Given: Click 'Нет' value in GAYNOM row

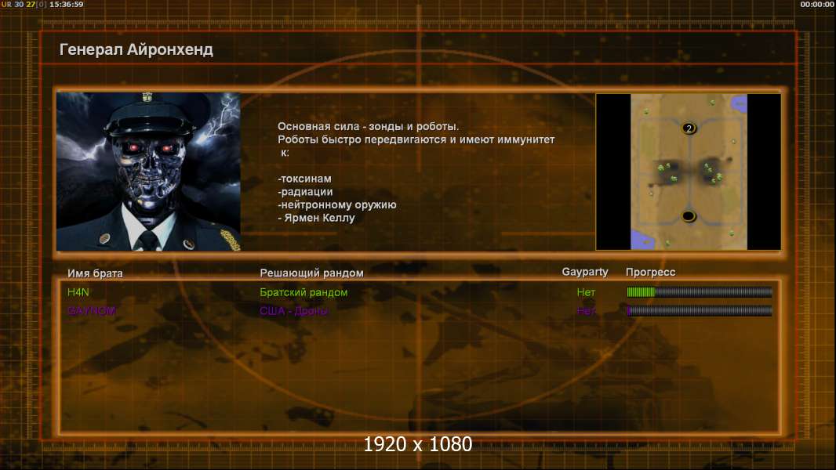Looking at the screenshot, I should coord(586,311).
